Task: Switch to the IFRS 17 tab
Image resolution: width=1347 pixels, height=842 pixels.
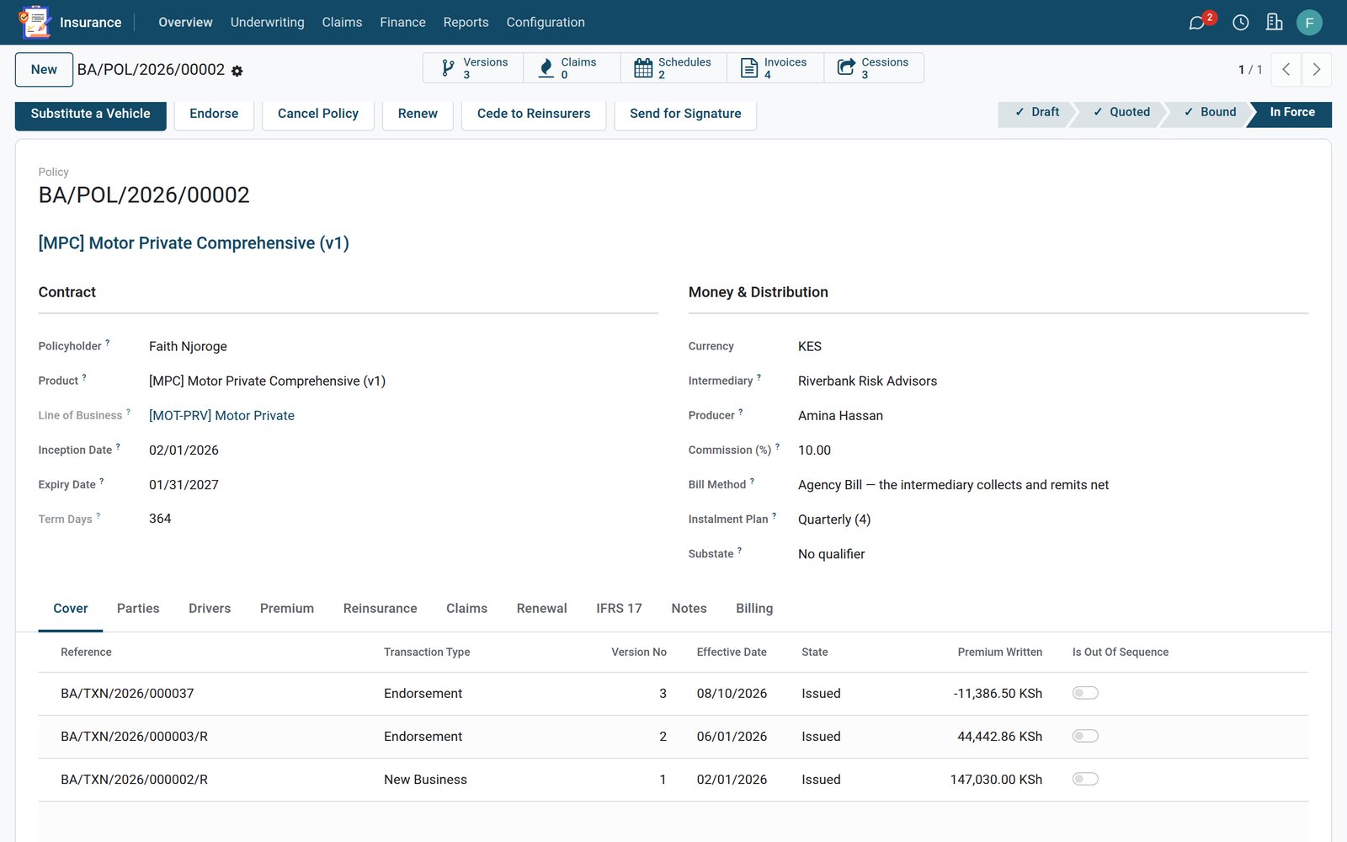Action: click(x=619, y=609)
